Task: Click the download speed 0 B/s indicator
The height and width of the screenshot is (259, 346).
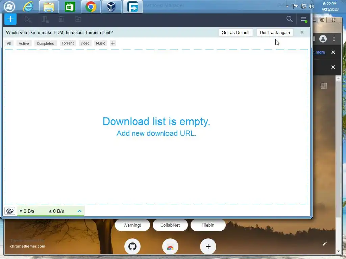Action: pos(27,211)
